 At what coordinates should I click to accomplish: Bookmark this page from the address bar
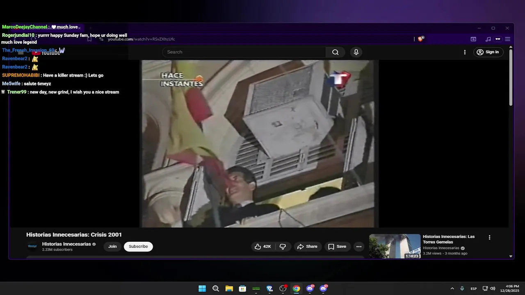click(89, 39)
